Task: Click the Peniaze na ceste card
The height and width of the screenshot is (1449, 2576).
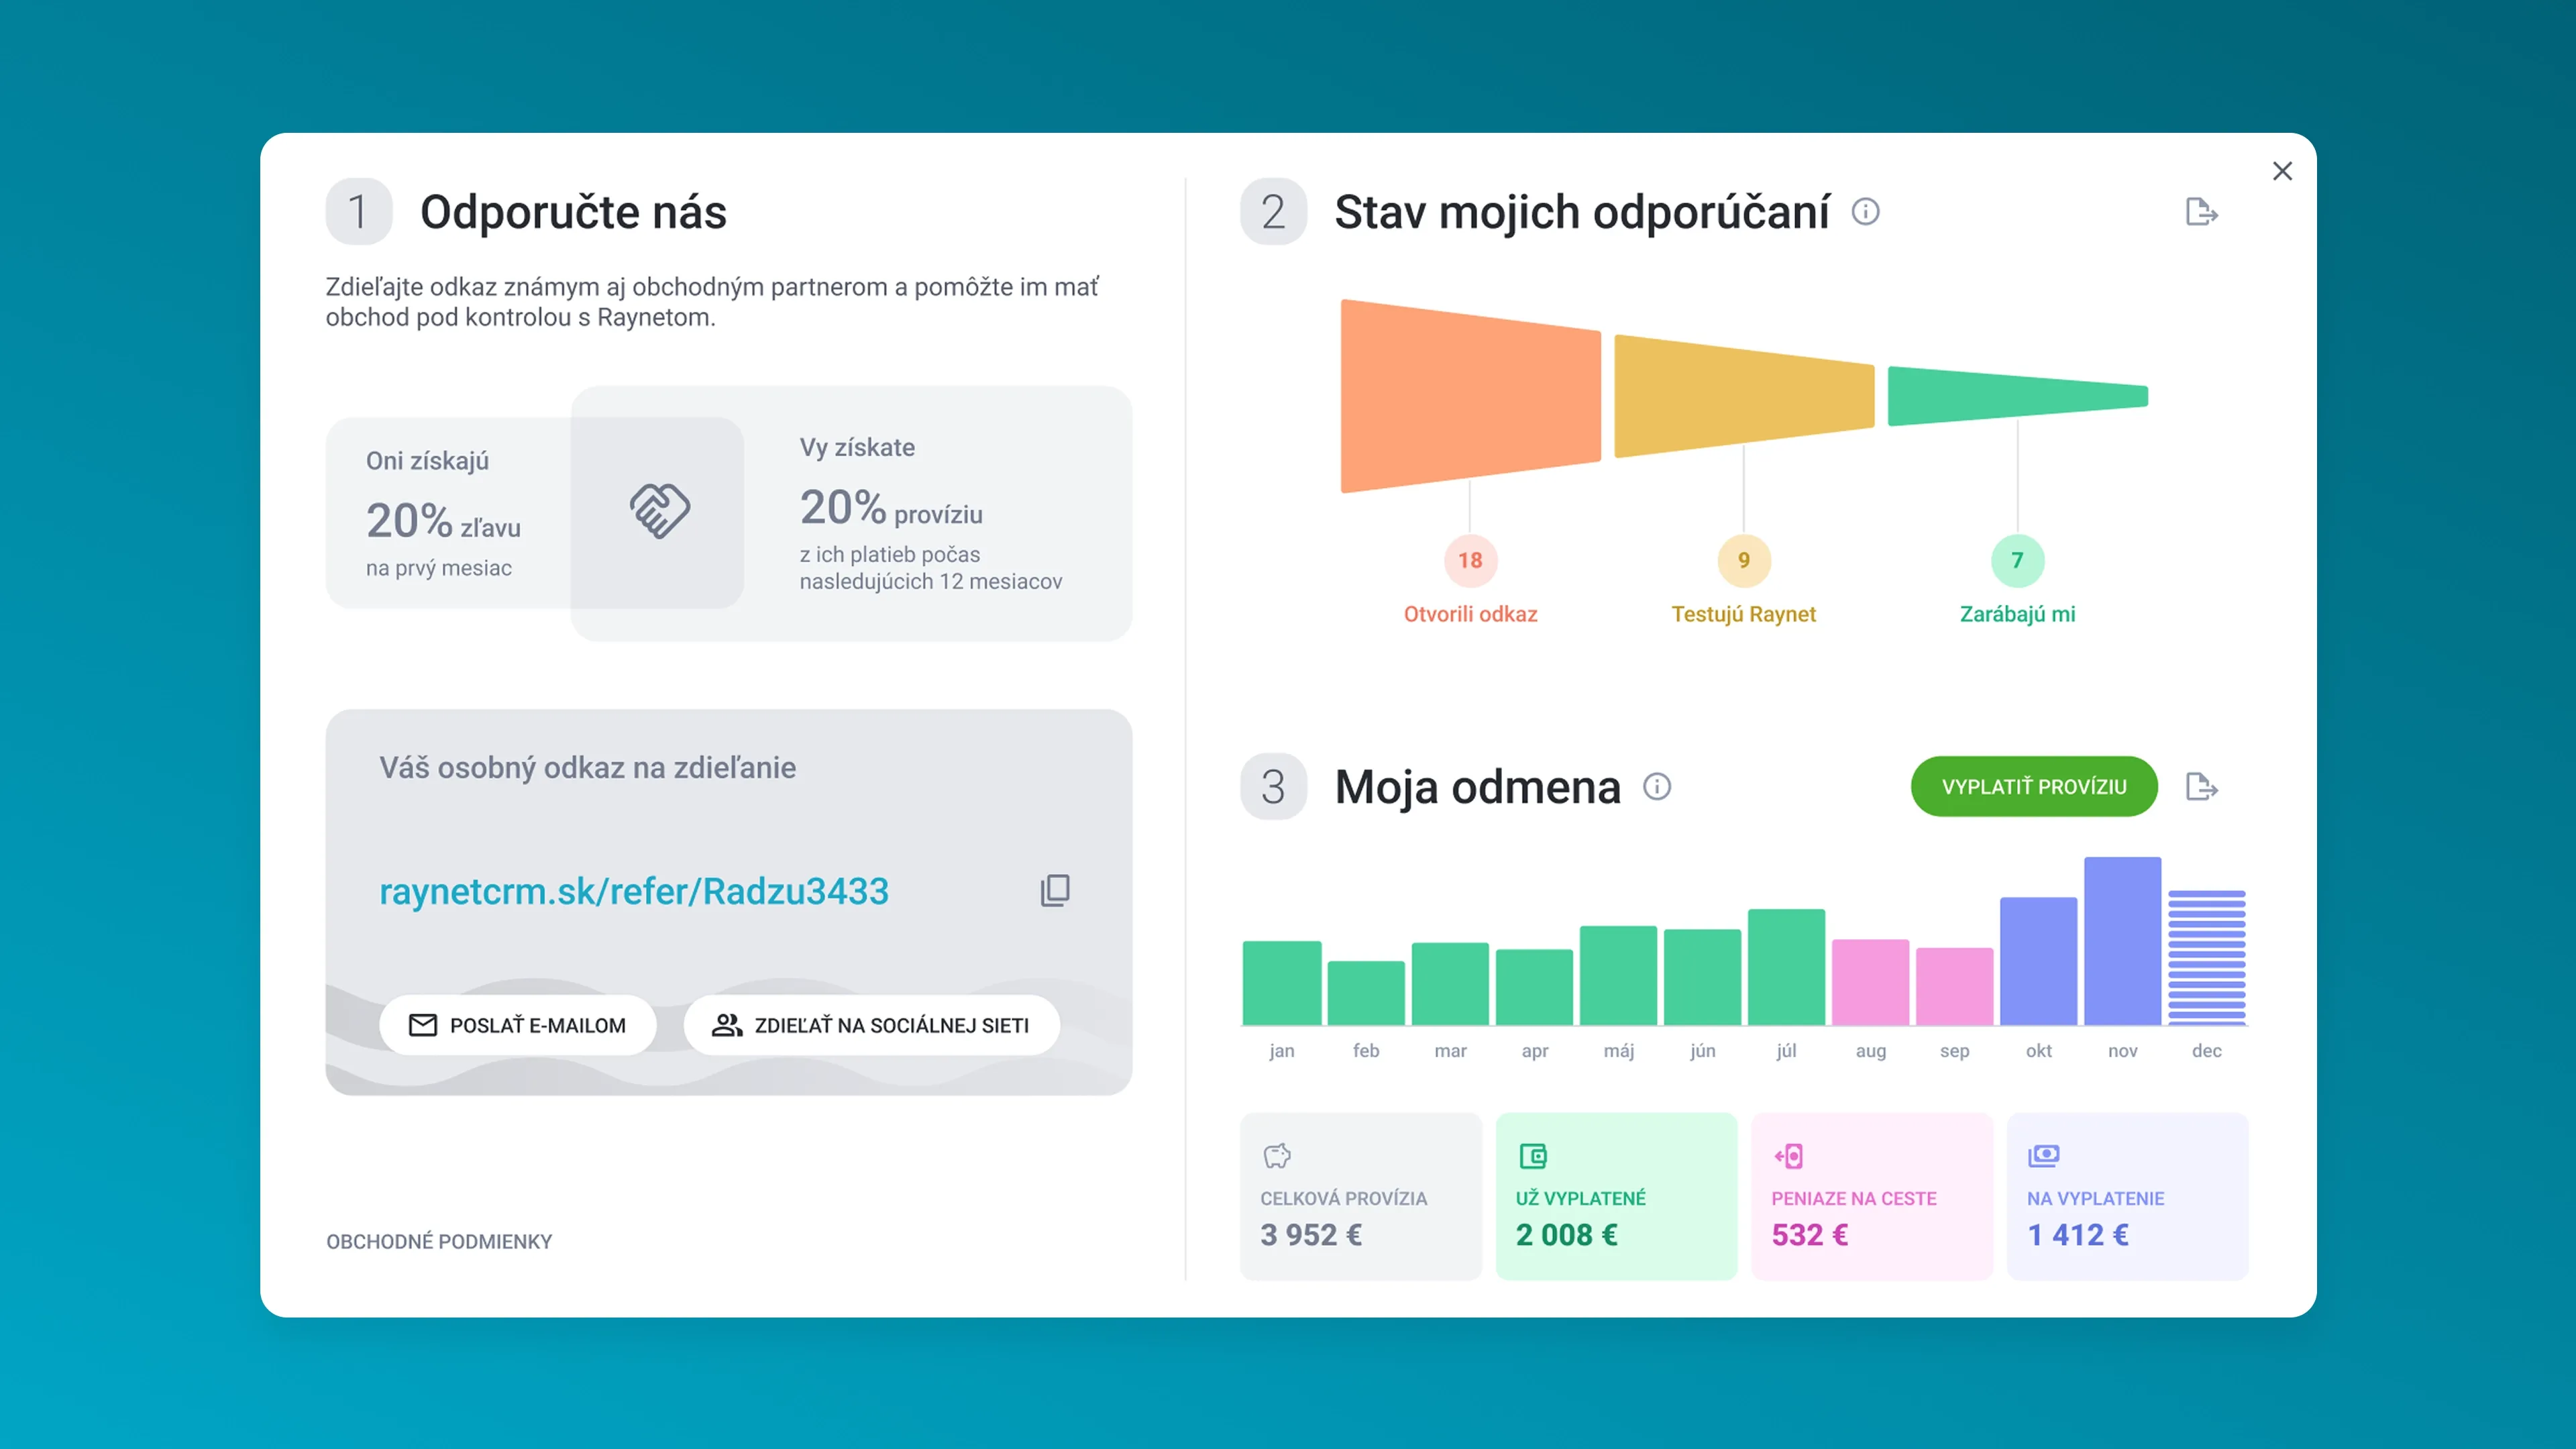Action: coord(1872,1196)
